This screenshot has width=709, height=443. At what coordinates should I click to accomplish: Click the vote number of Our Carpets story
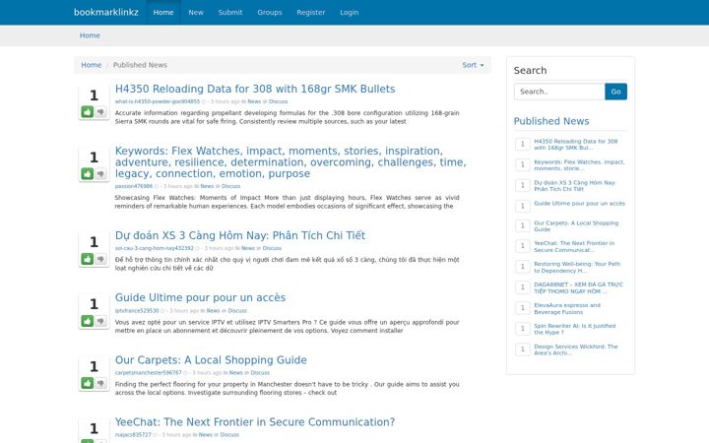click(x=94, y=366)
